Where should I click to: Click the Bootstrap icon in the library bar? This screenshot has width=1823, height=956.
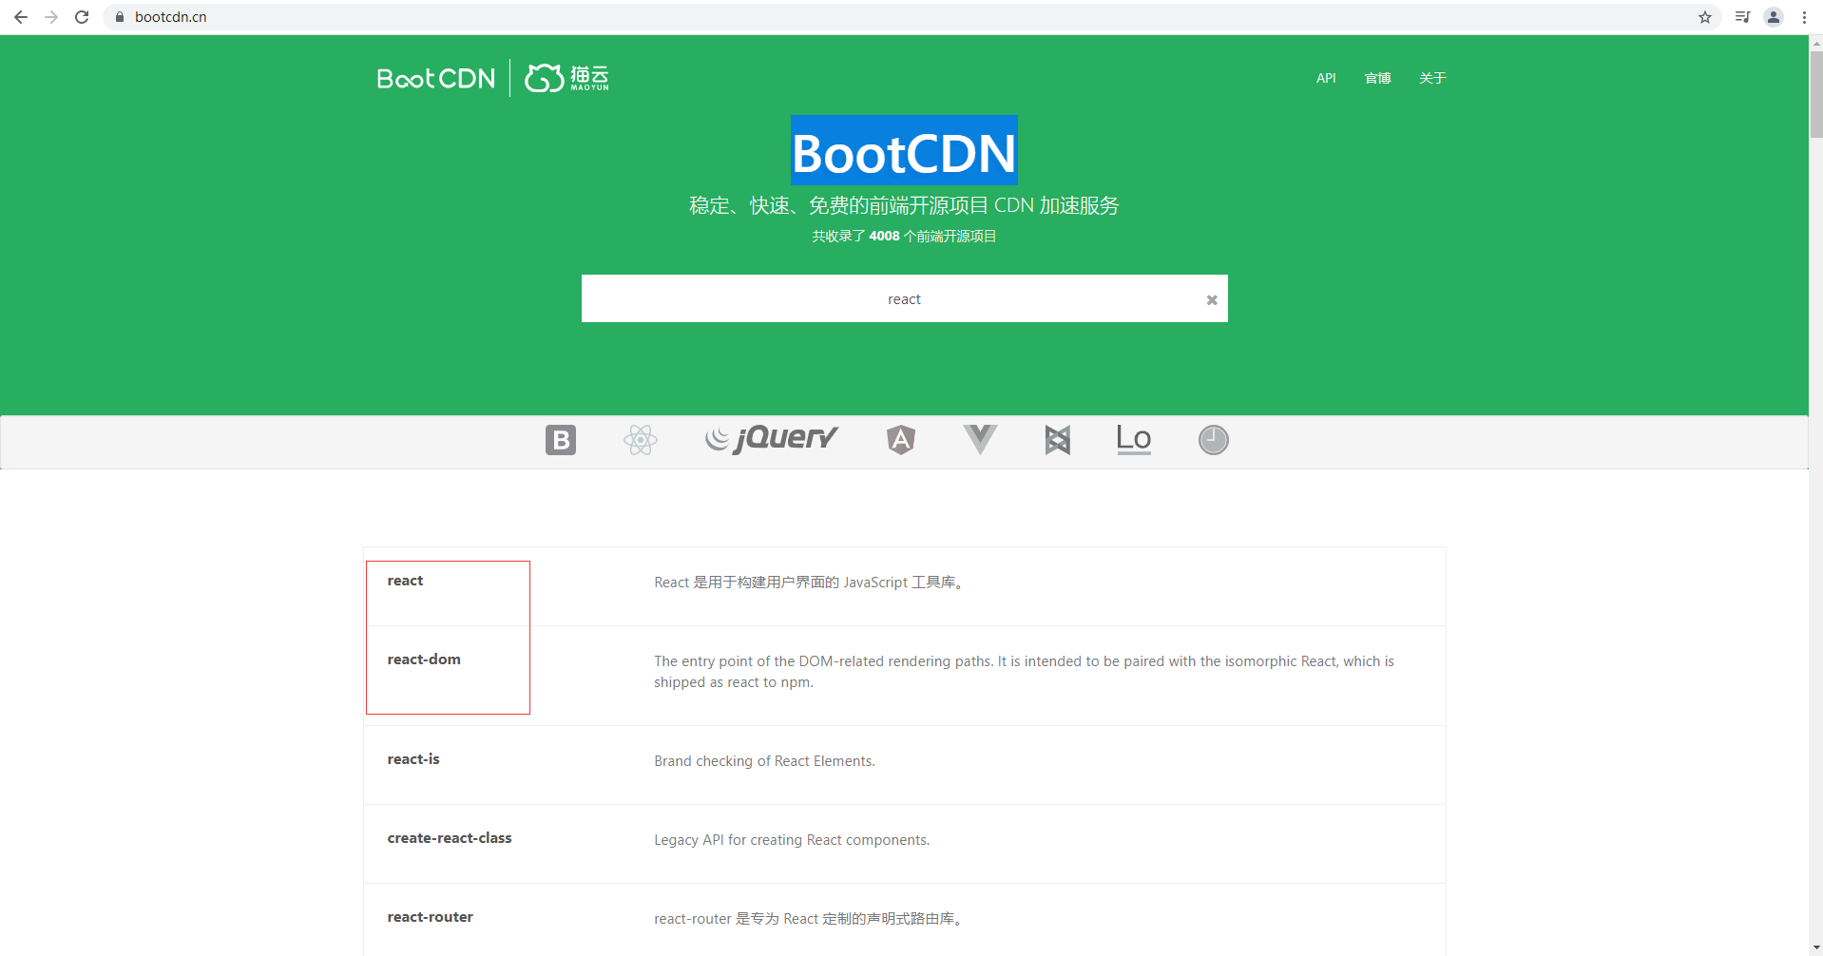(561, 440)
